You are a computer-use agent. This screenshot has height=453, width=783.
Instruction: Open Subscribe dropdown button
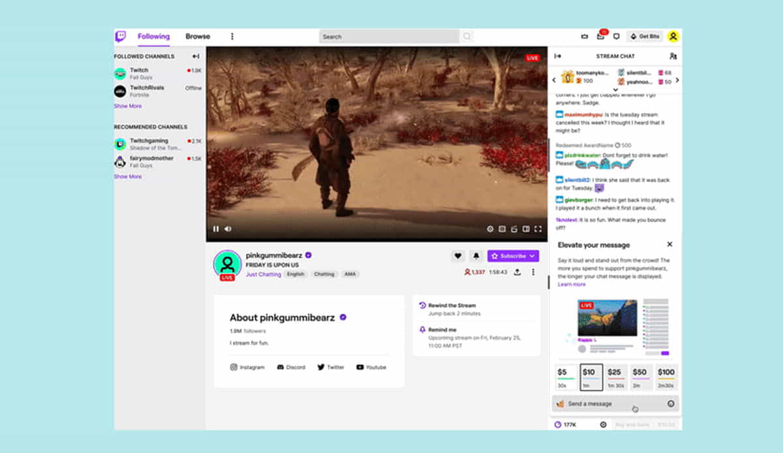pyautogui.click(x=514, y=256)
